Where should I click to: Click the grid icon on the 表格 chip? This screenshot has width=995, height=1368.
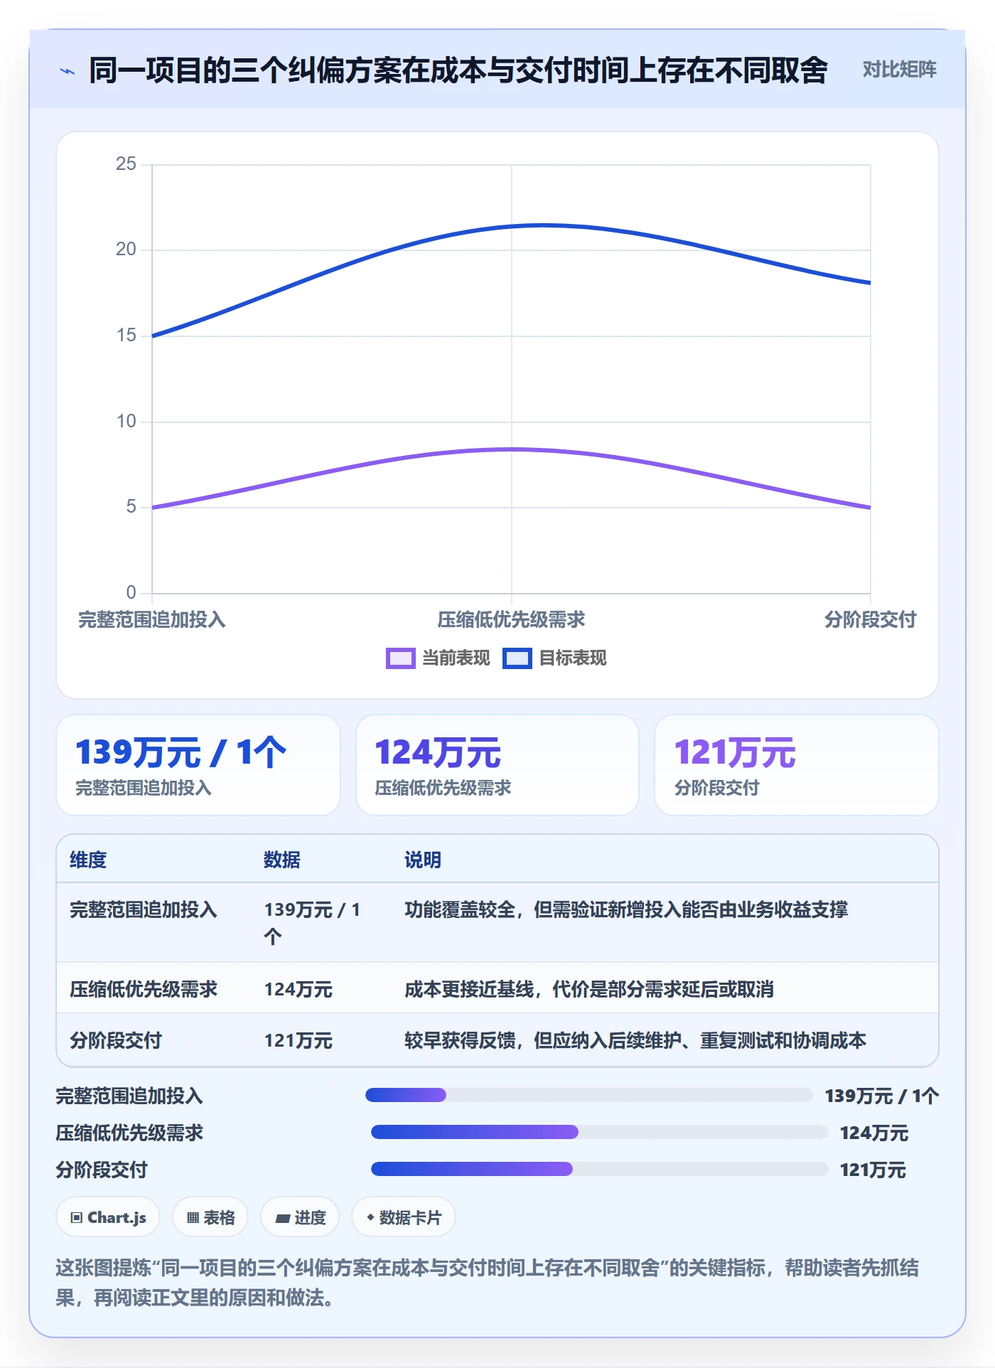193,1218
